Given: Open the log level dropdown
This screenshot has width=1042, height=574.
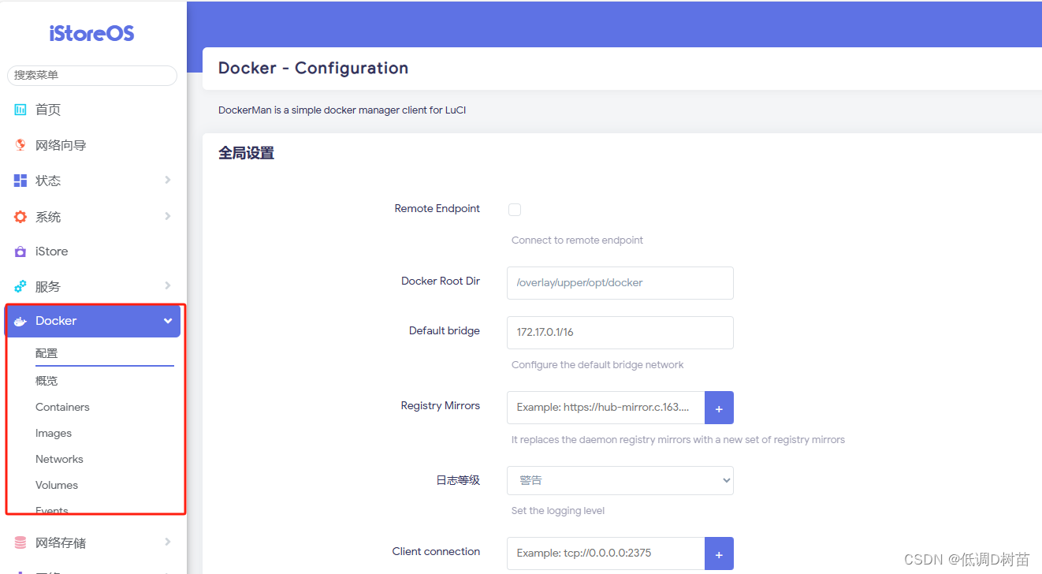Looking at the screenshot, I should click(x=620, y=480).
